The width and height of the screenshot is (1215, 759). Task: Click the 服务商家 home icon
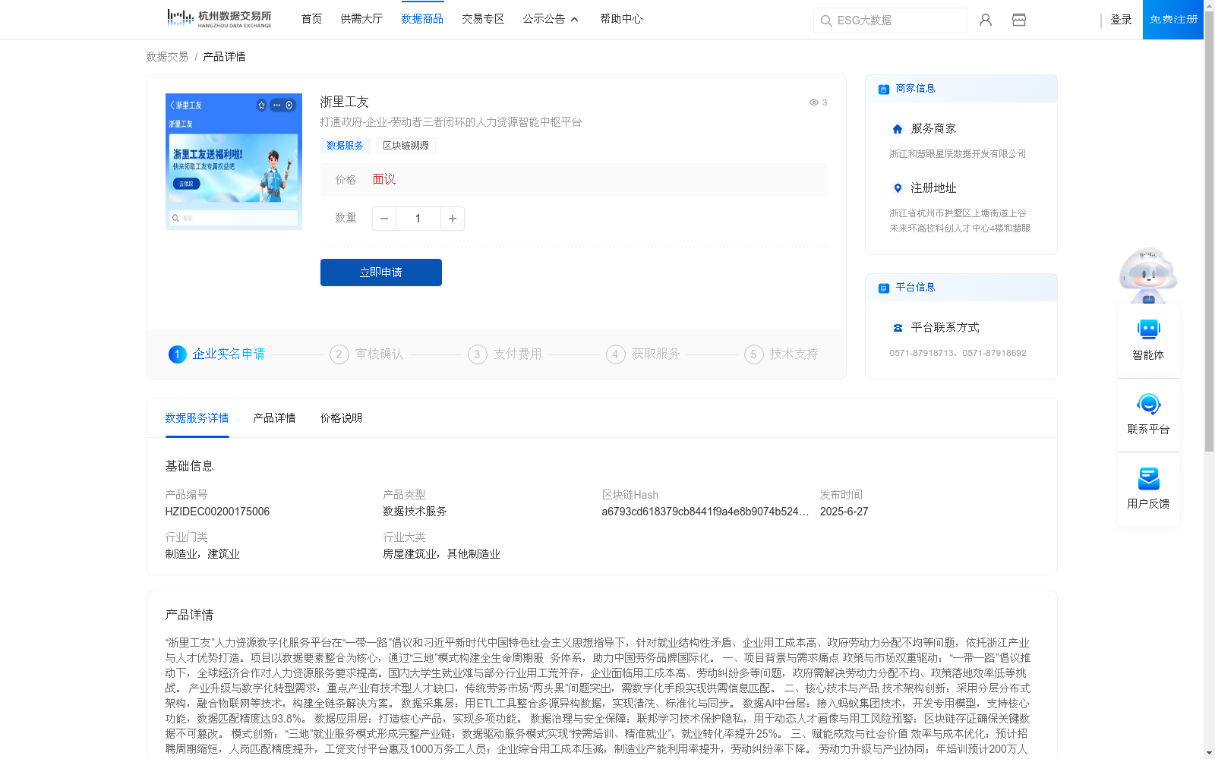pyautogui.click(x=898, y=129)
